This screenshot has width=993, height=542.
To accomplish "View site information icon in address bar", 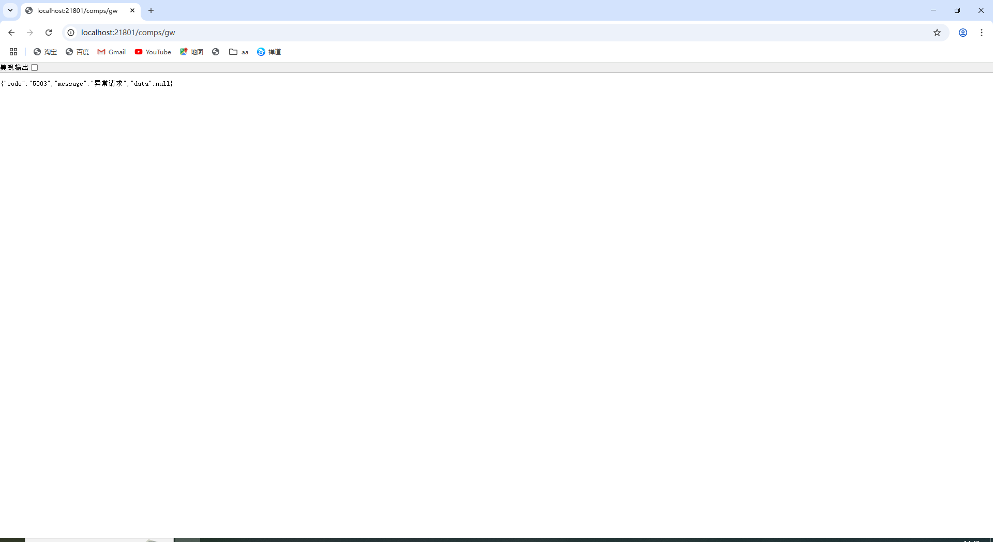I will coord(71,33).
